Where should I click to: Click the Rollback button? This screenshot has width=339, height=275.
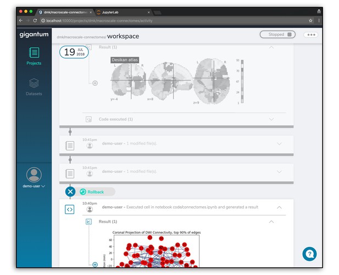click(x=92, y=192)
